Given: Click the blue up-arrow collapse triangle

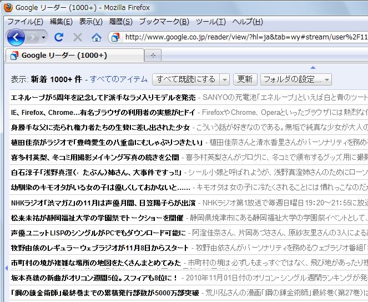Looking at the screenshot, I should pos(313,68).
